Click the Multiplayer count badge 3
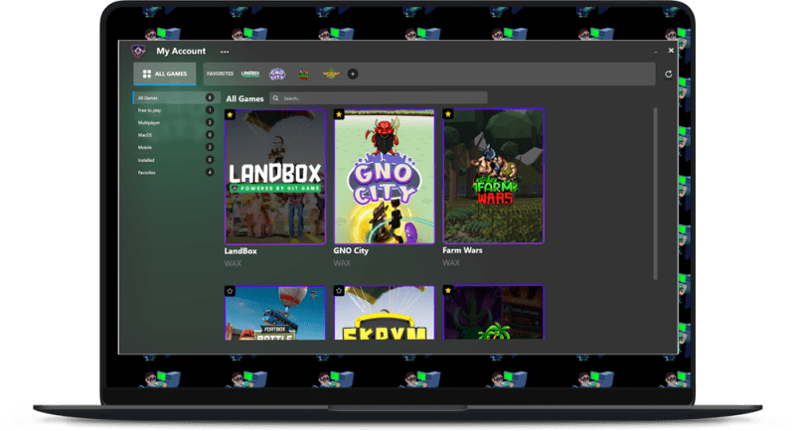The height and width of the screenshot is (431, 794). [210, 122]
